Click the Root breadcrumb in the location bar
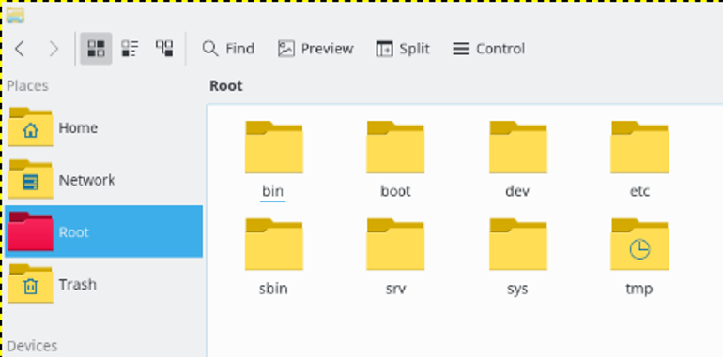The height and width of the screenshot is (357, 723). coord(226,85)
